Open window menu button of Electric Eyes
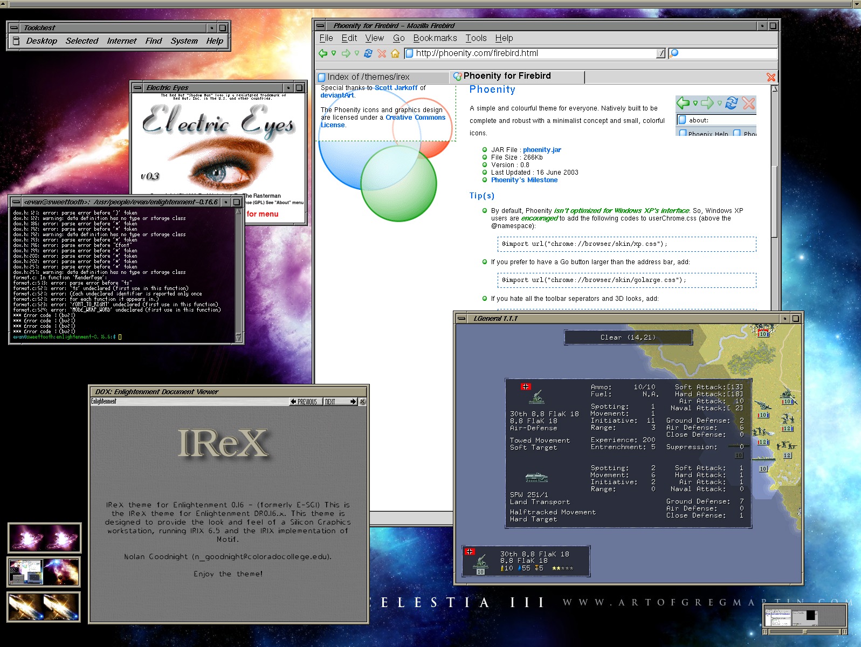 pos(138,87)
